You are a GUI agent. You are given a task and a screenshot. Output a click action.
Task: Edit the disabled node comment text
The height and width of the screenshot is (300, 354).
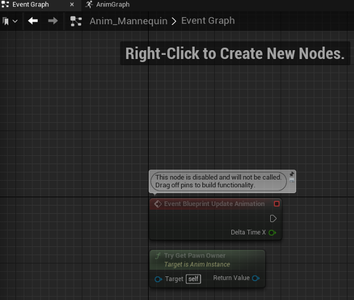[x=218, y=181]
